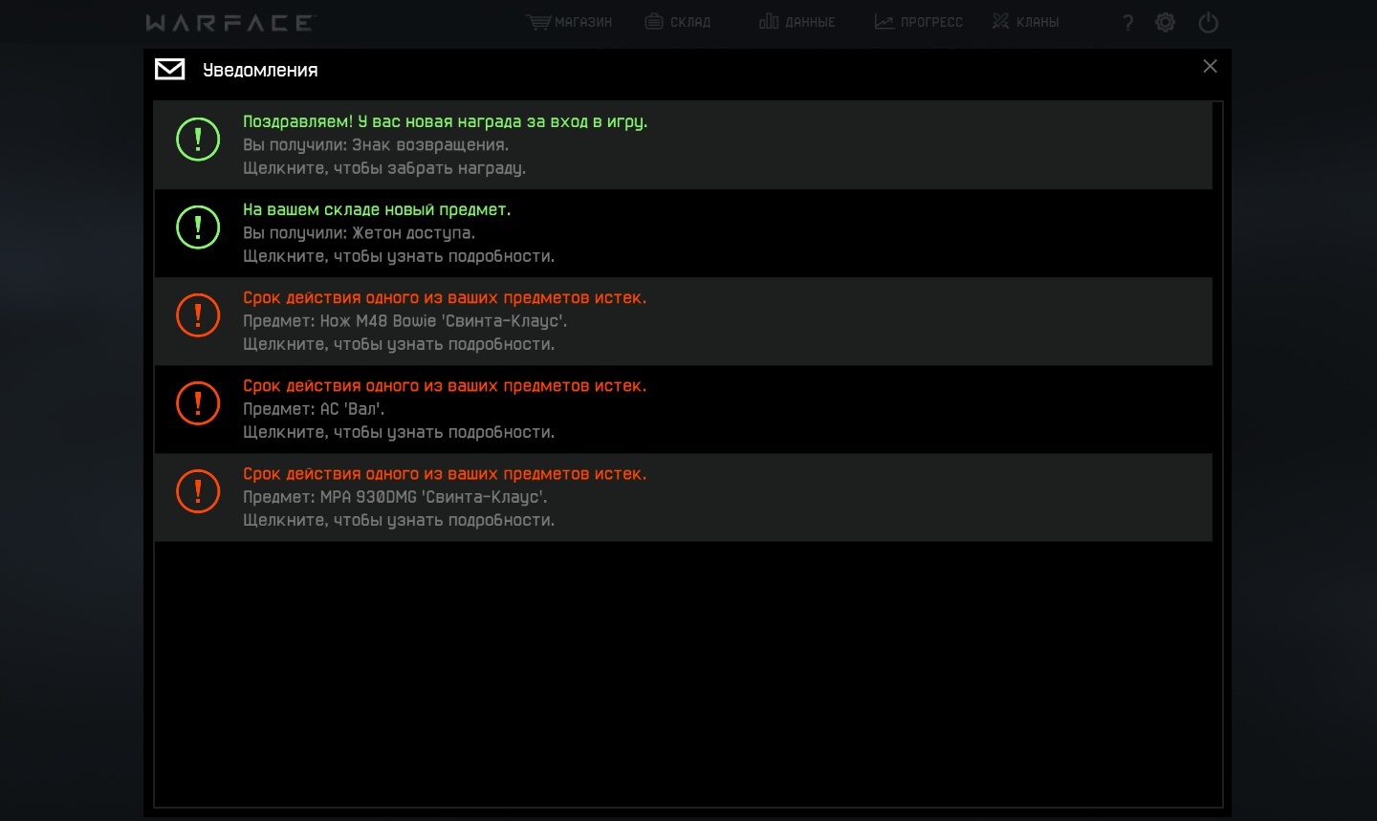The image size is (1377, 821).
Task: Click the Склад inventory box icon
Action: click(x=654, y=21)
